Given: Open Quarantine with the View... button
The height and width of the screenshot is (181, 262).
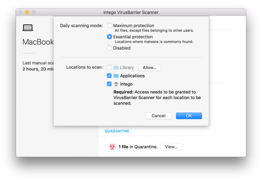Looking at the screenshot, I should (171, 147).
